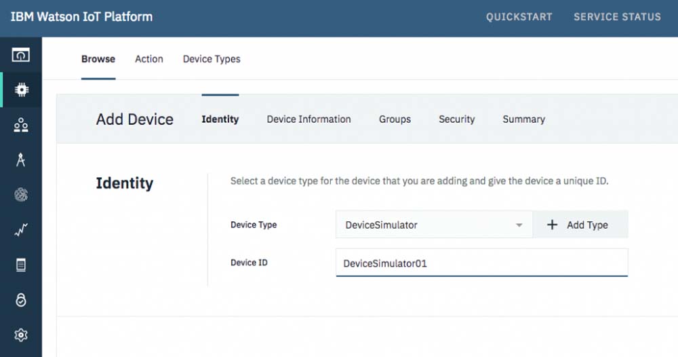Click the Add Type button
The height and width of the screenshot is (357, 678).
coord(580,225)
